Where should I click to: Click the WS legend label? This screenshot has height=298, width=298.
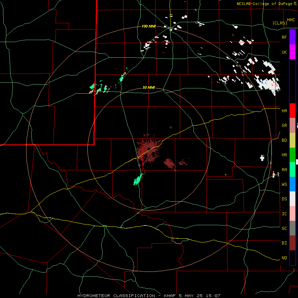(284, 184)
